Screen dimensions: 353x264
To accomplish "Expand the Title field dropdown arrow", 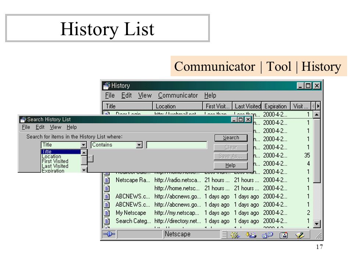I will tap(83, 145).
